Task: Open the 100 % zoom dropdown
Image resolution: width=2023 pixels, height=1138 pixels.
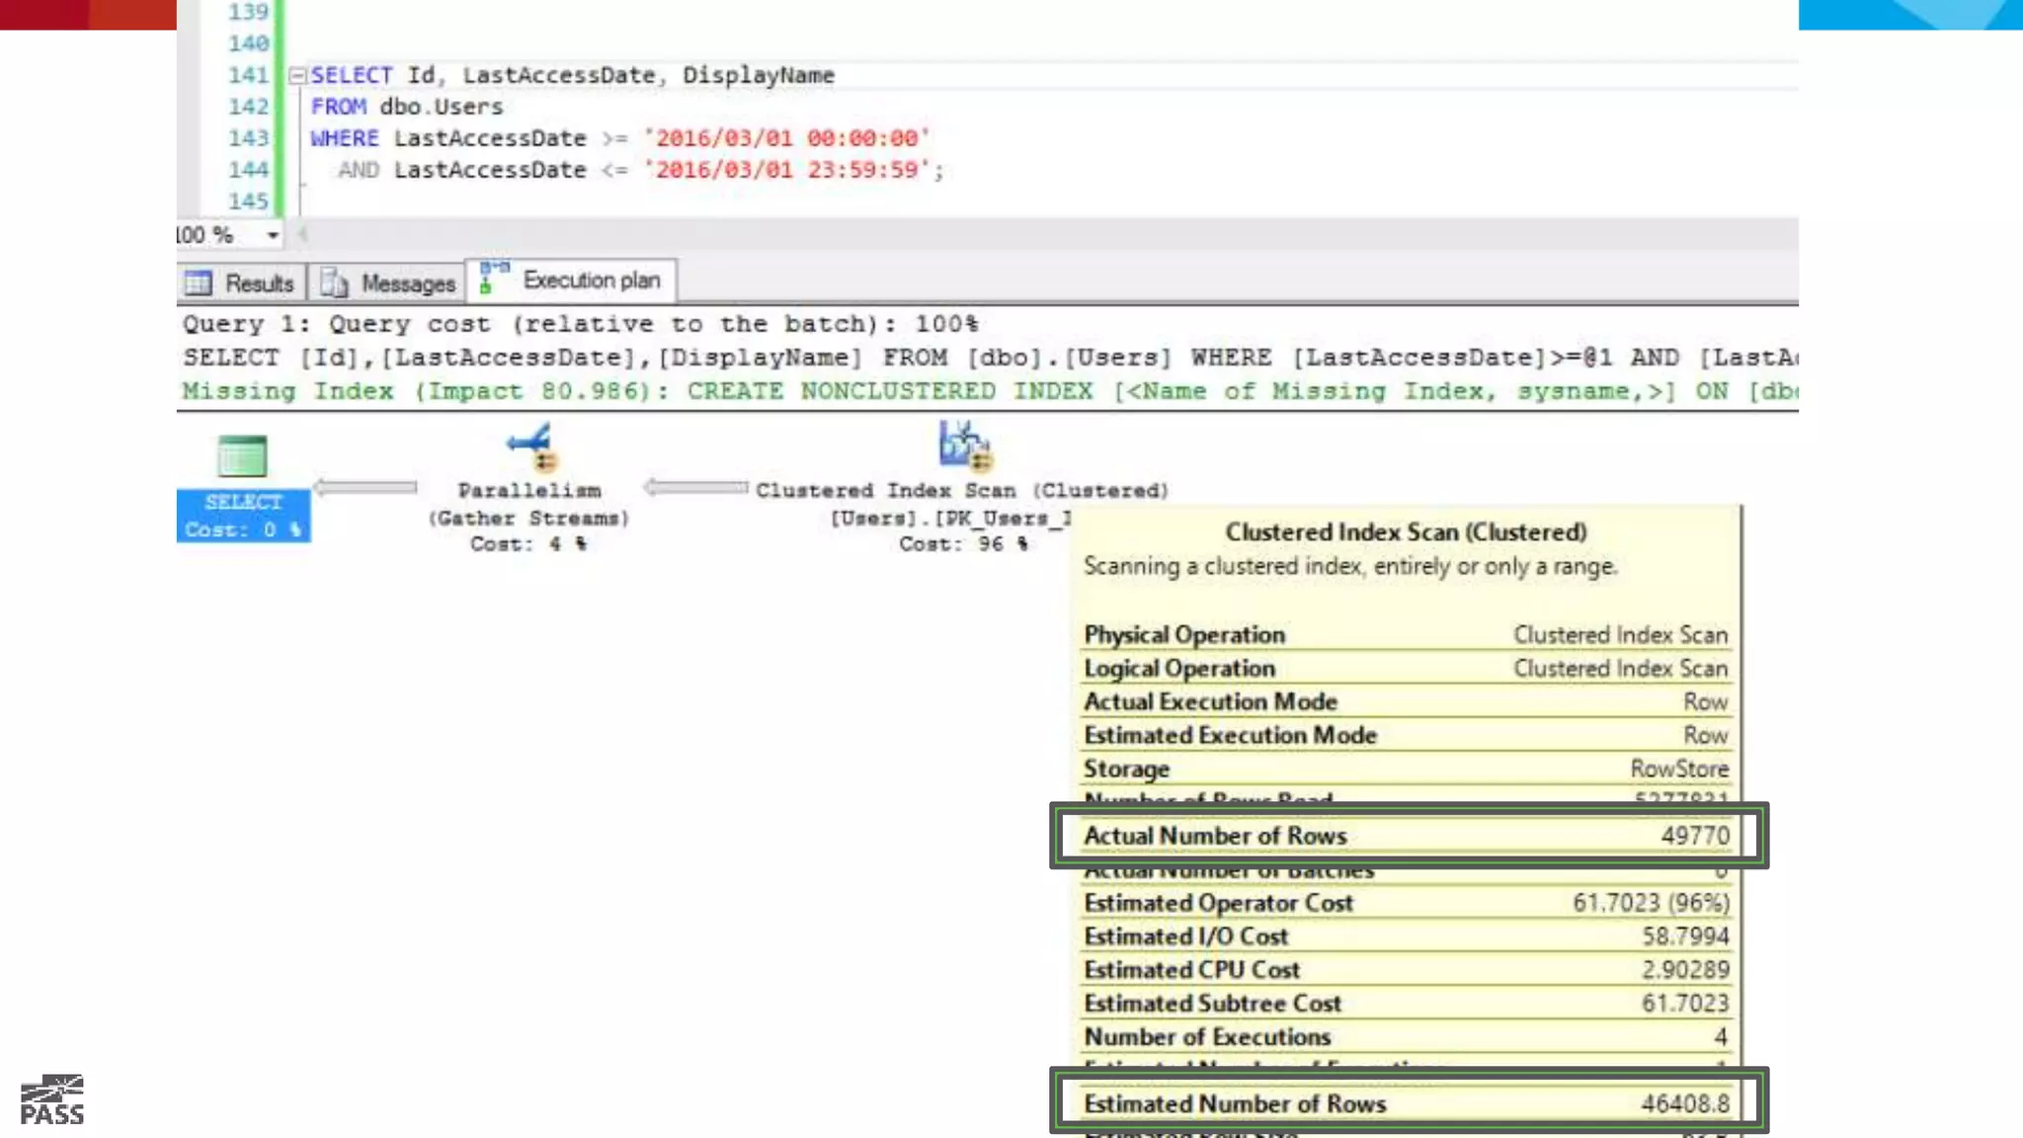Action: point(273,235)
